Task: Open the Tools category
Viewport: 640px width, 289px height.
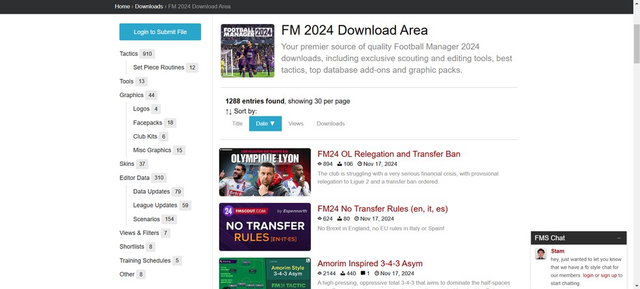Action: tap(127, 81)
